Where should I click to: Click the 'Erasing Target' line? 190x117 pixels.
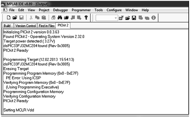(16, 69)
